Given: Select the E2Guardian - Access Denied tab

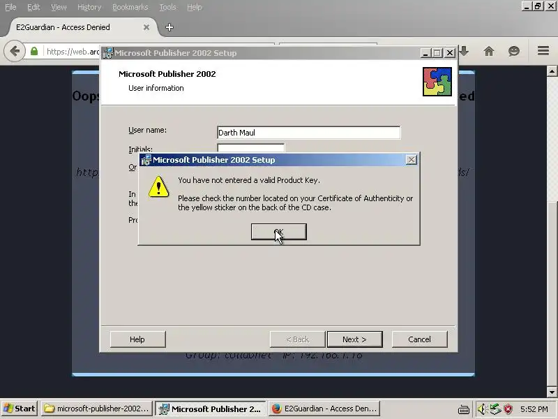Looking at the screenshot, I should 82,27.
